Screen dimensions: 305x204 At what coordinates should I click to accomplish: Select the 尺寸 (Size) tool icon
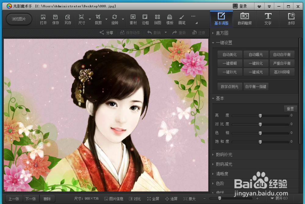(81, 20)
